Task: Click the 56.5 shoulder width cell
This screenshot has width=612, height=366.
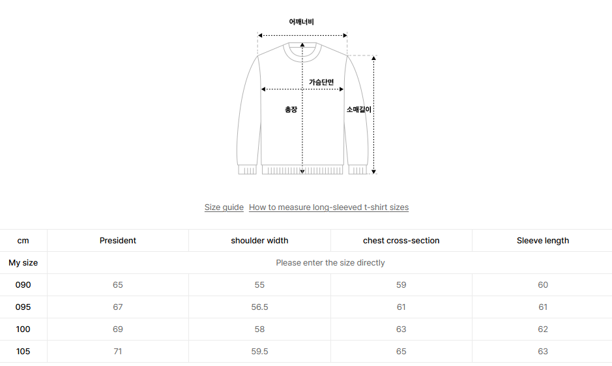Action: [x=259, y=307]
